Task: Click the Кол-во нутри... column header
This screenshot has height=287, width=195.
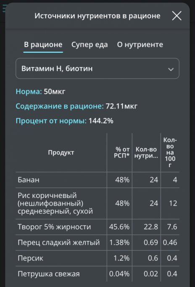Action: [x=146, y=152]
